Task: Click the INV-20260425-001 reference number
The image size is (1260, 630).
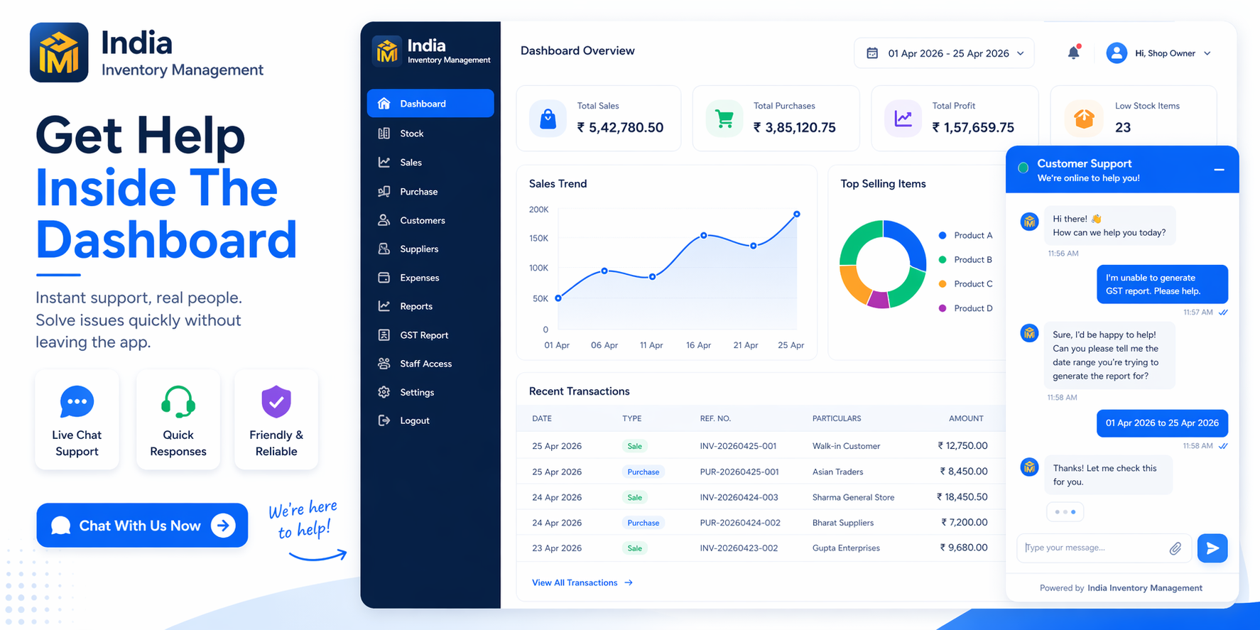Action: click(x=738, y=446)
